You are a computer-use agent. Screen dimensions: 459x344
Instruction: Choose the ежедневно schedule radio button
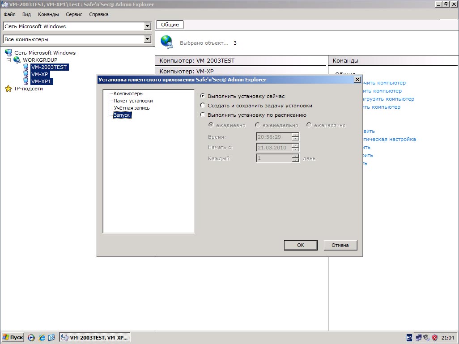click(x=211, y=125)
